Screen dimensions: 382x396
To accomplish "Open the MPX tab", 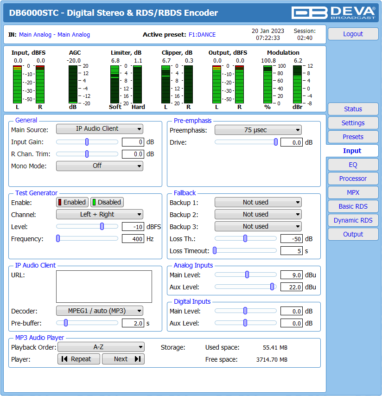I will click(353, 192).
